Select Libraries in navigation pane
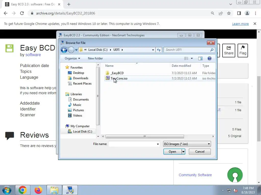Image resolution: width=261 pixels, height=195 pixels. pos(76,94)
